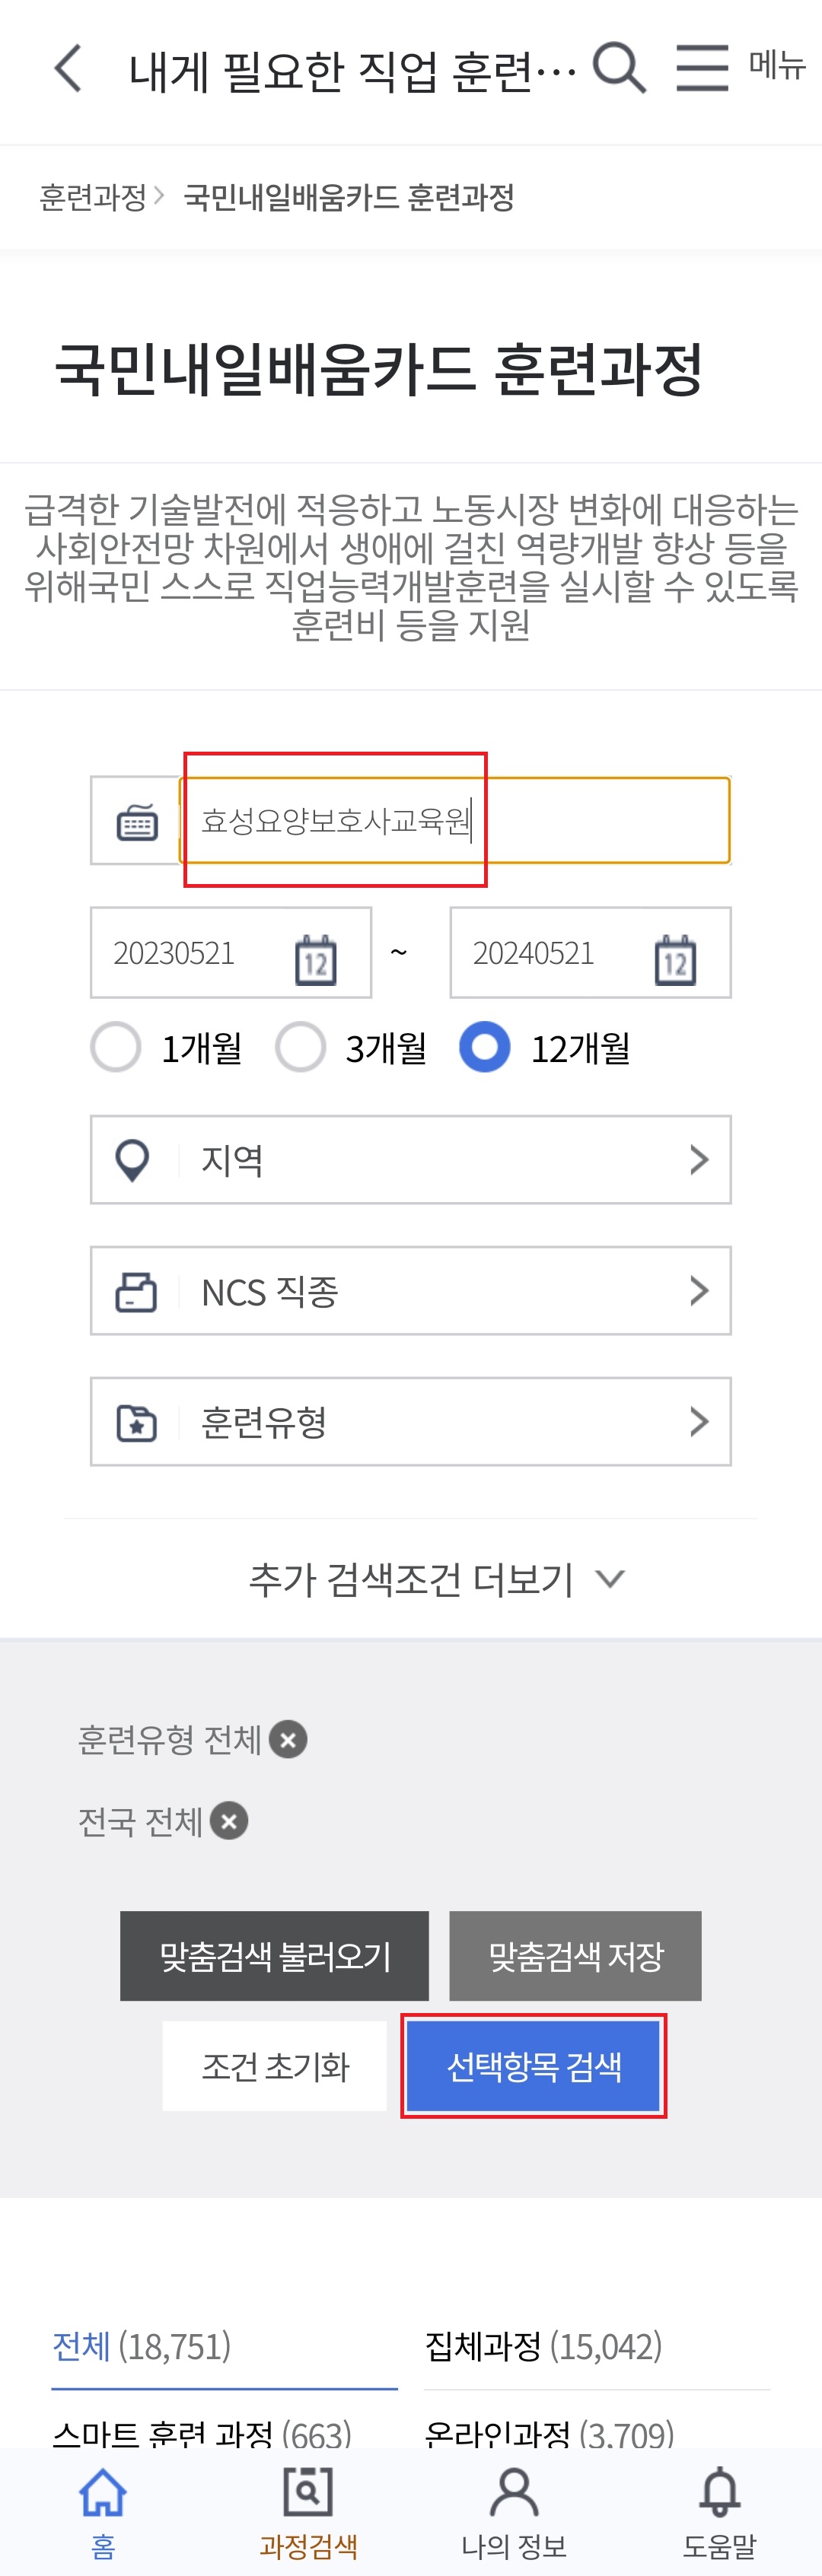Remove the 전국 전체 filter tag
This screenshot has width=822, height=2576.
[229, 1821]
